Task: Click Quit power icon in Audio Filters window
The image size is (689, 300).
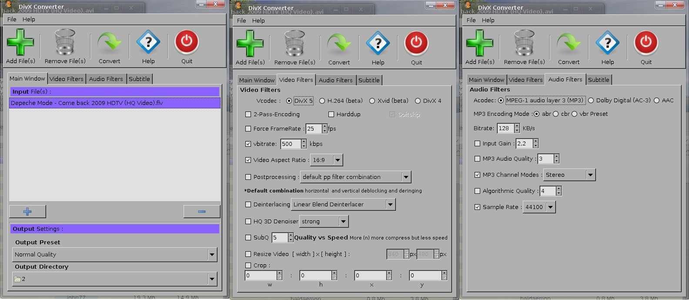Action: pyautogui.click(x=646, y=43)
